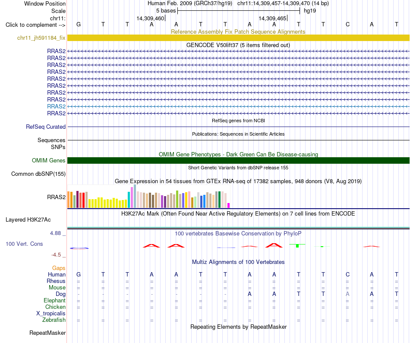The height and width of the screenshot is (343, 410).
Task: Click the Common dbSNP(155) label
Action: 38,174
